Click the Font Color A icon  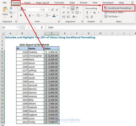click(x=54, y=15)
